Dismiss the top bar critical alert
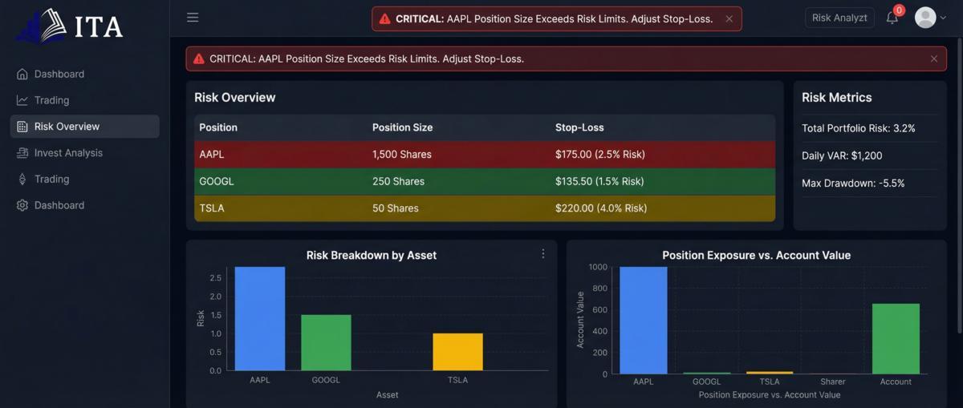 pos(729,18)
